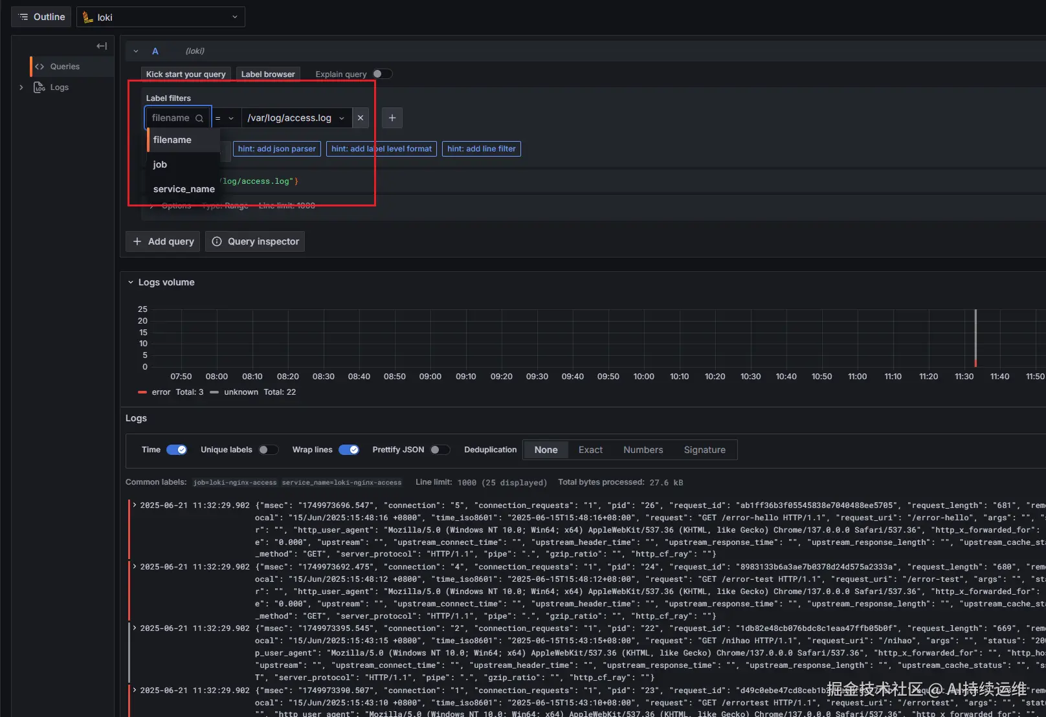The height and width of the screenshot is (717, 1046).
Task: Click the log volume bar near 11:30
Action: point(975,338)
